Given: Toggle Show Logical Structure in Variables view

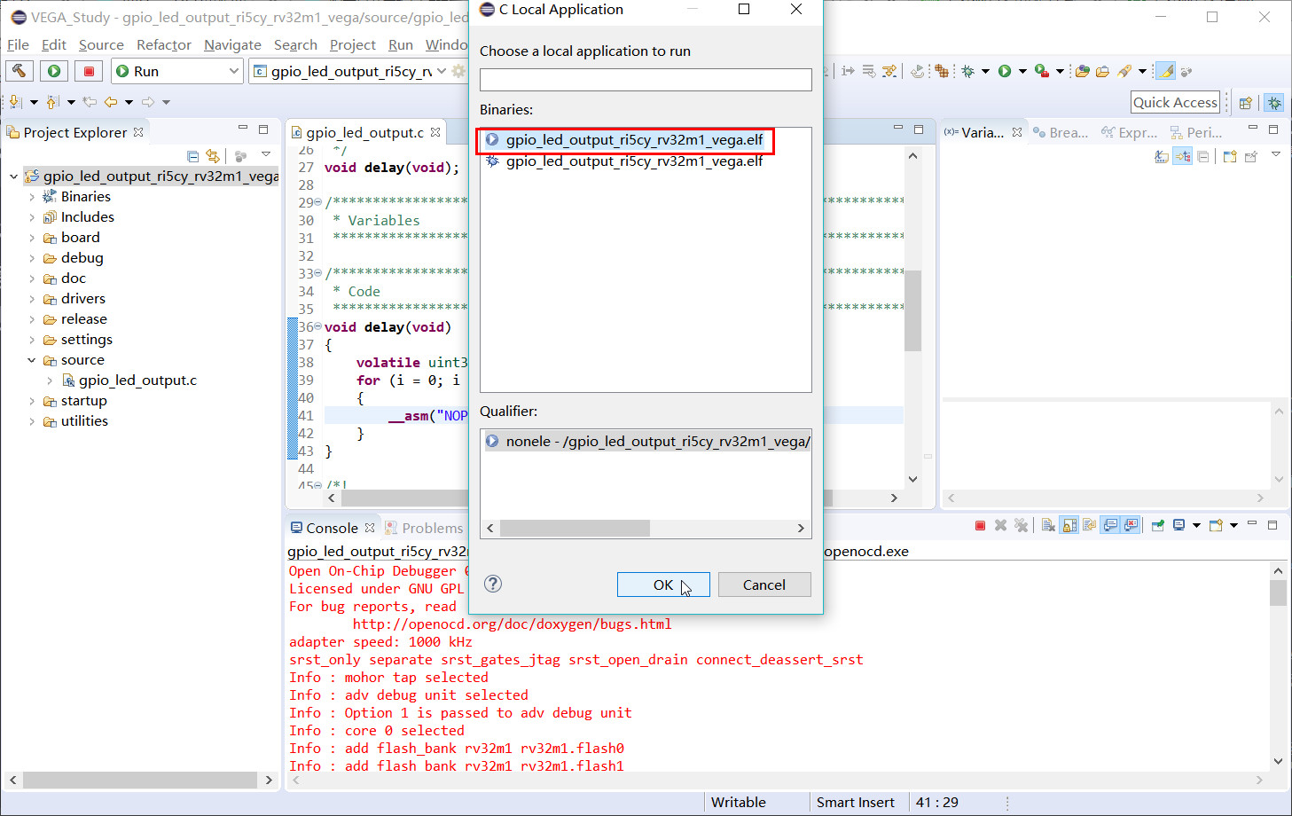Looking at the screenshot, I should coord(1182,157).
